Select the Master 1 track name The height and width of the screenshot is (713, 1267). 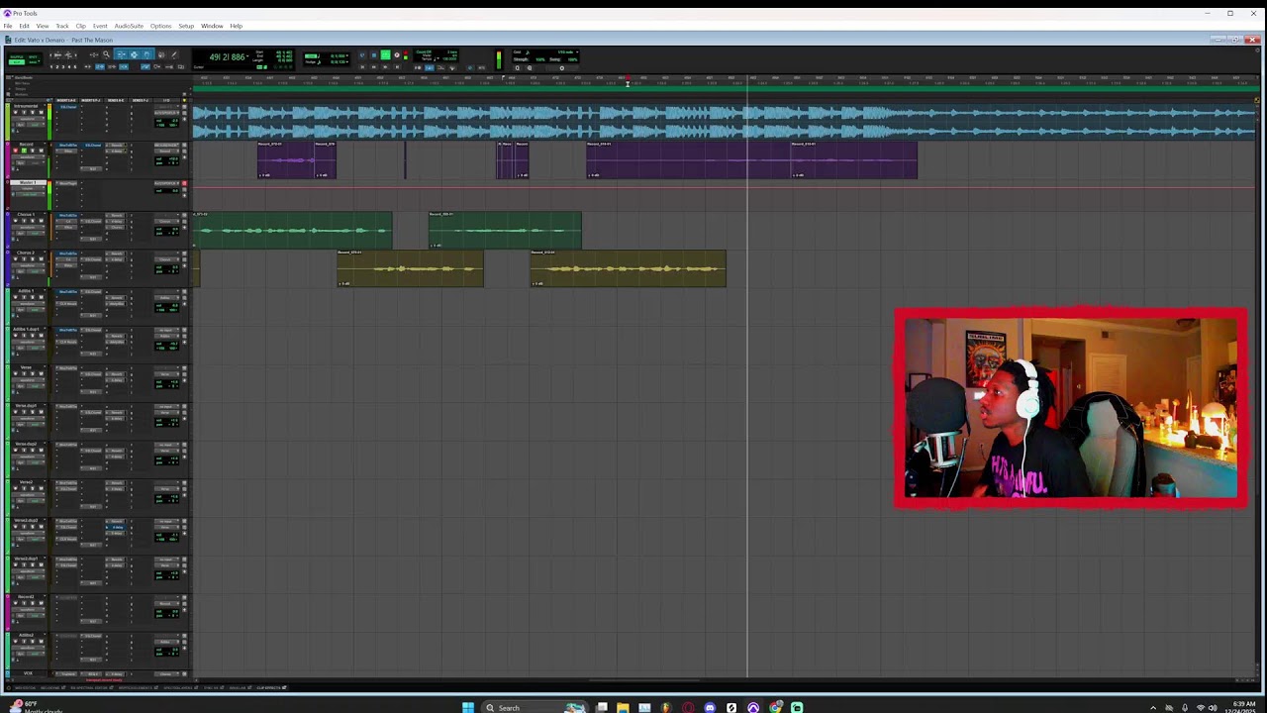(x=28, y=182)
